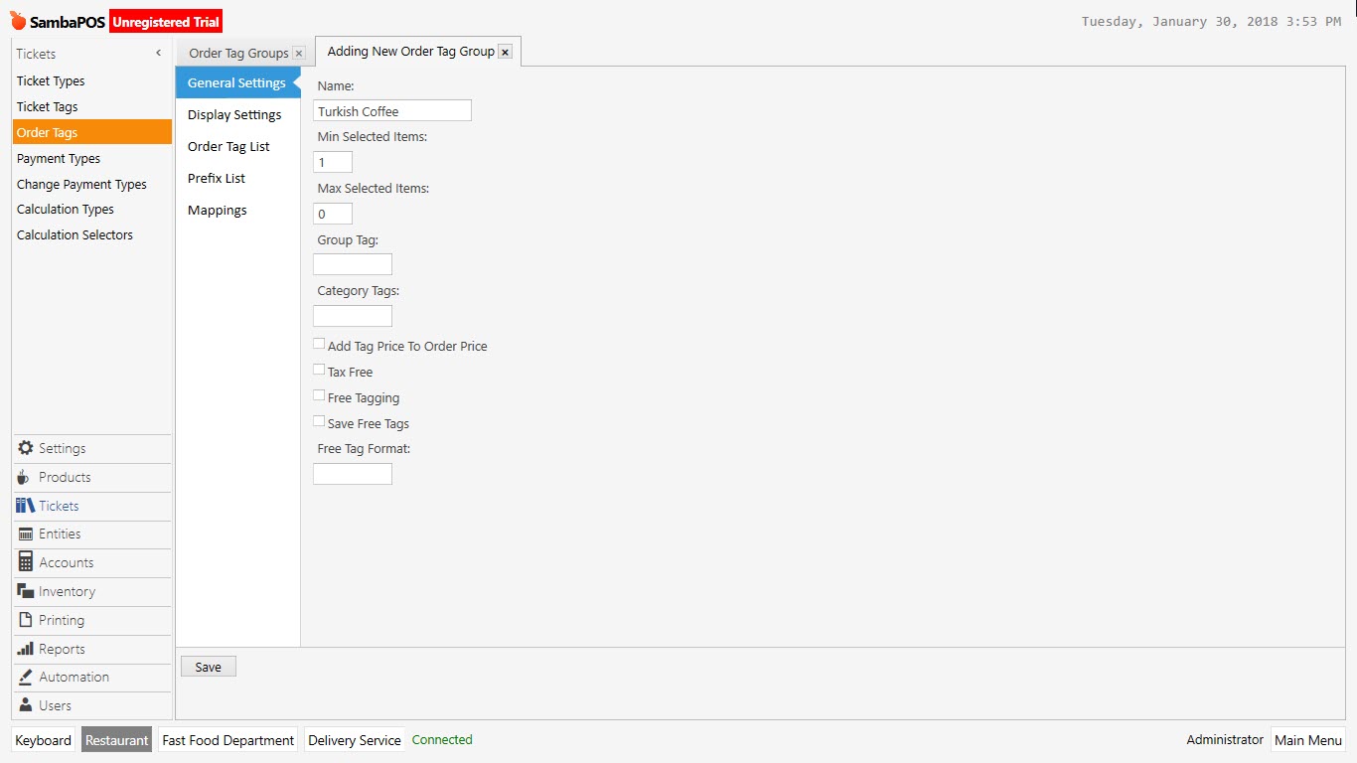Select the Accounts calculator icon
The width and height of the screenshot is (1357, 763).
coord(24,562)
